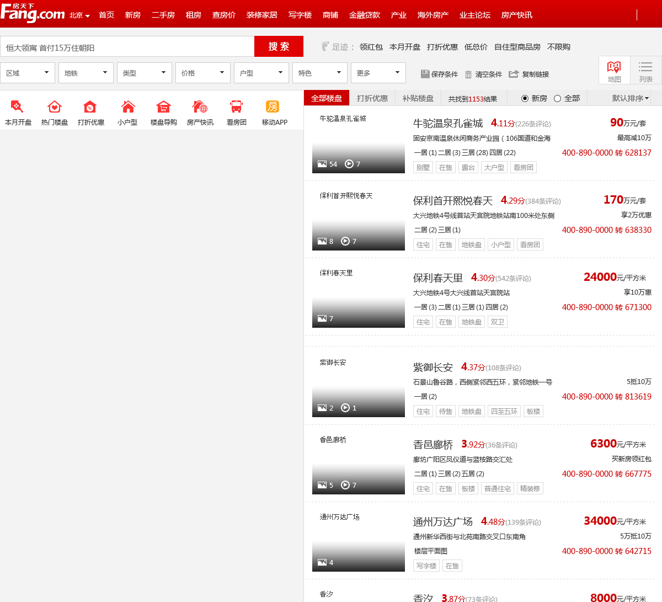
Task: Switch to map view (地图)
Action: pyautogui.click(x=614, y=71)
